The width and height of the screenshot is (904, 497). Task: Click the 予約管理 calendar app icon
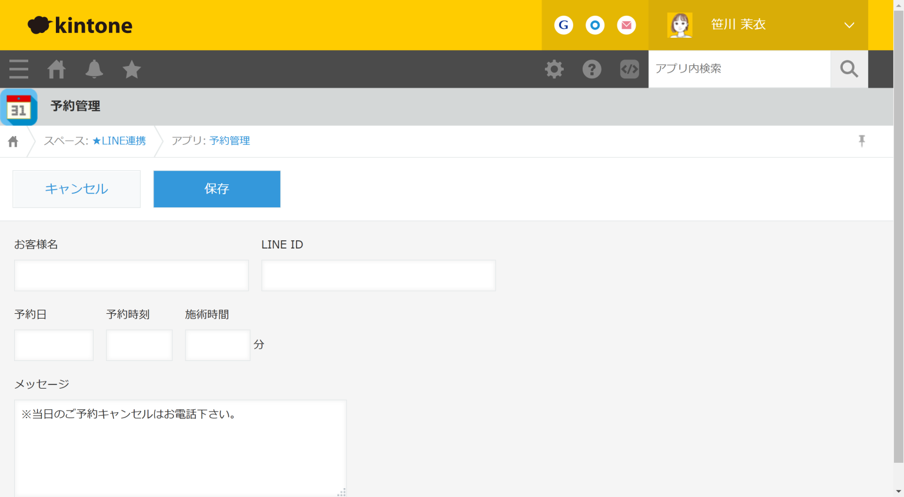pos(18,107)
